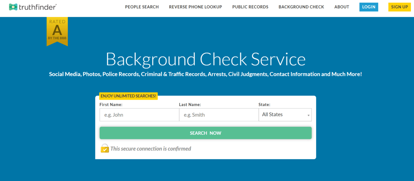
Task: Go to Public Records
Action: [x=250, y=7]
